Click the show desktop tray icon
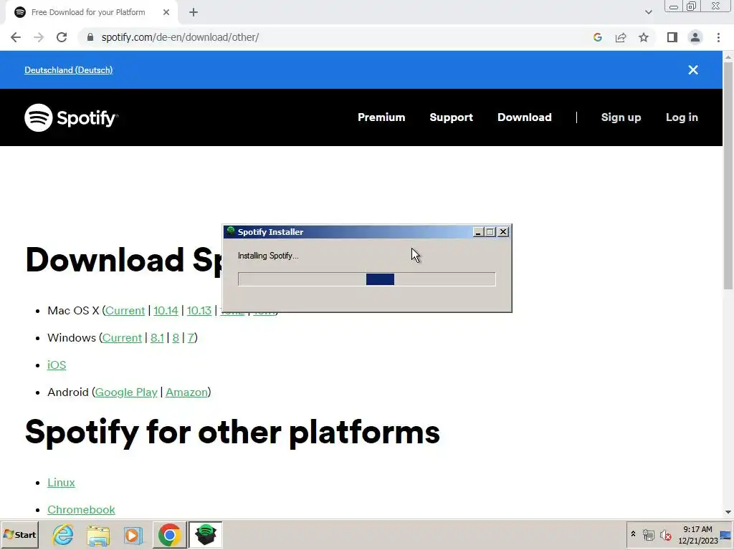The image size is (734, 550). pos(726,535)
